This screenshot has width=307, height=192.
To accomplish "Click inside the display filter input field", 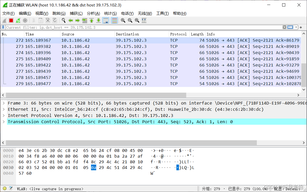I will (144, 27).
